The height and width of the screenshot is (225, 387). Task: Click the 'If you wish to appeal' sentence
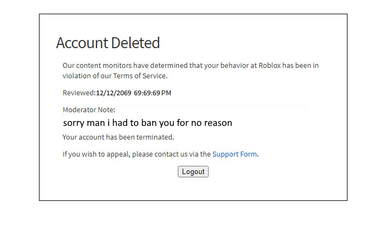pyautogui.click(x=161, y=154)
